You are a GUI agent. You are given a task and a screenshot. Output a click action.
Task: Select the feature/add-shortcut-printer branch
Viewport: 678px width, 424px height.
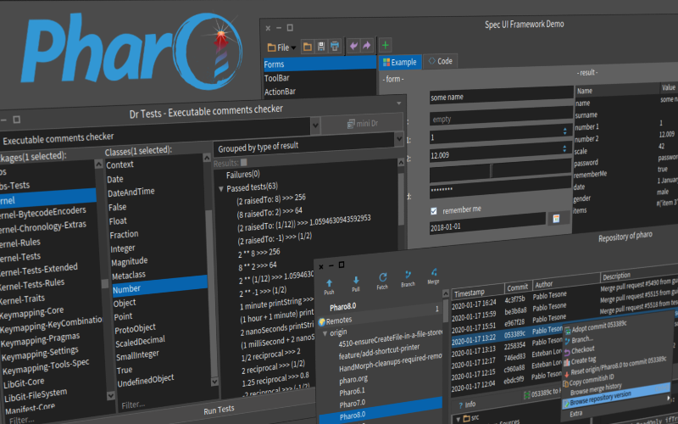click(379, 351)
